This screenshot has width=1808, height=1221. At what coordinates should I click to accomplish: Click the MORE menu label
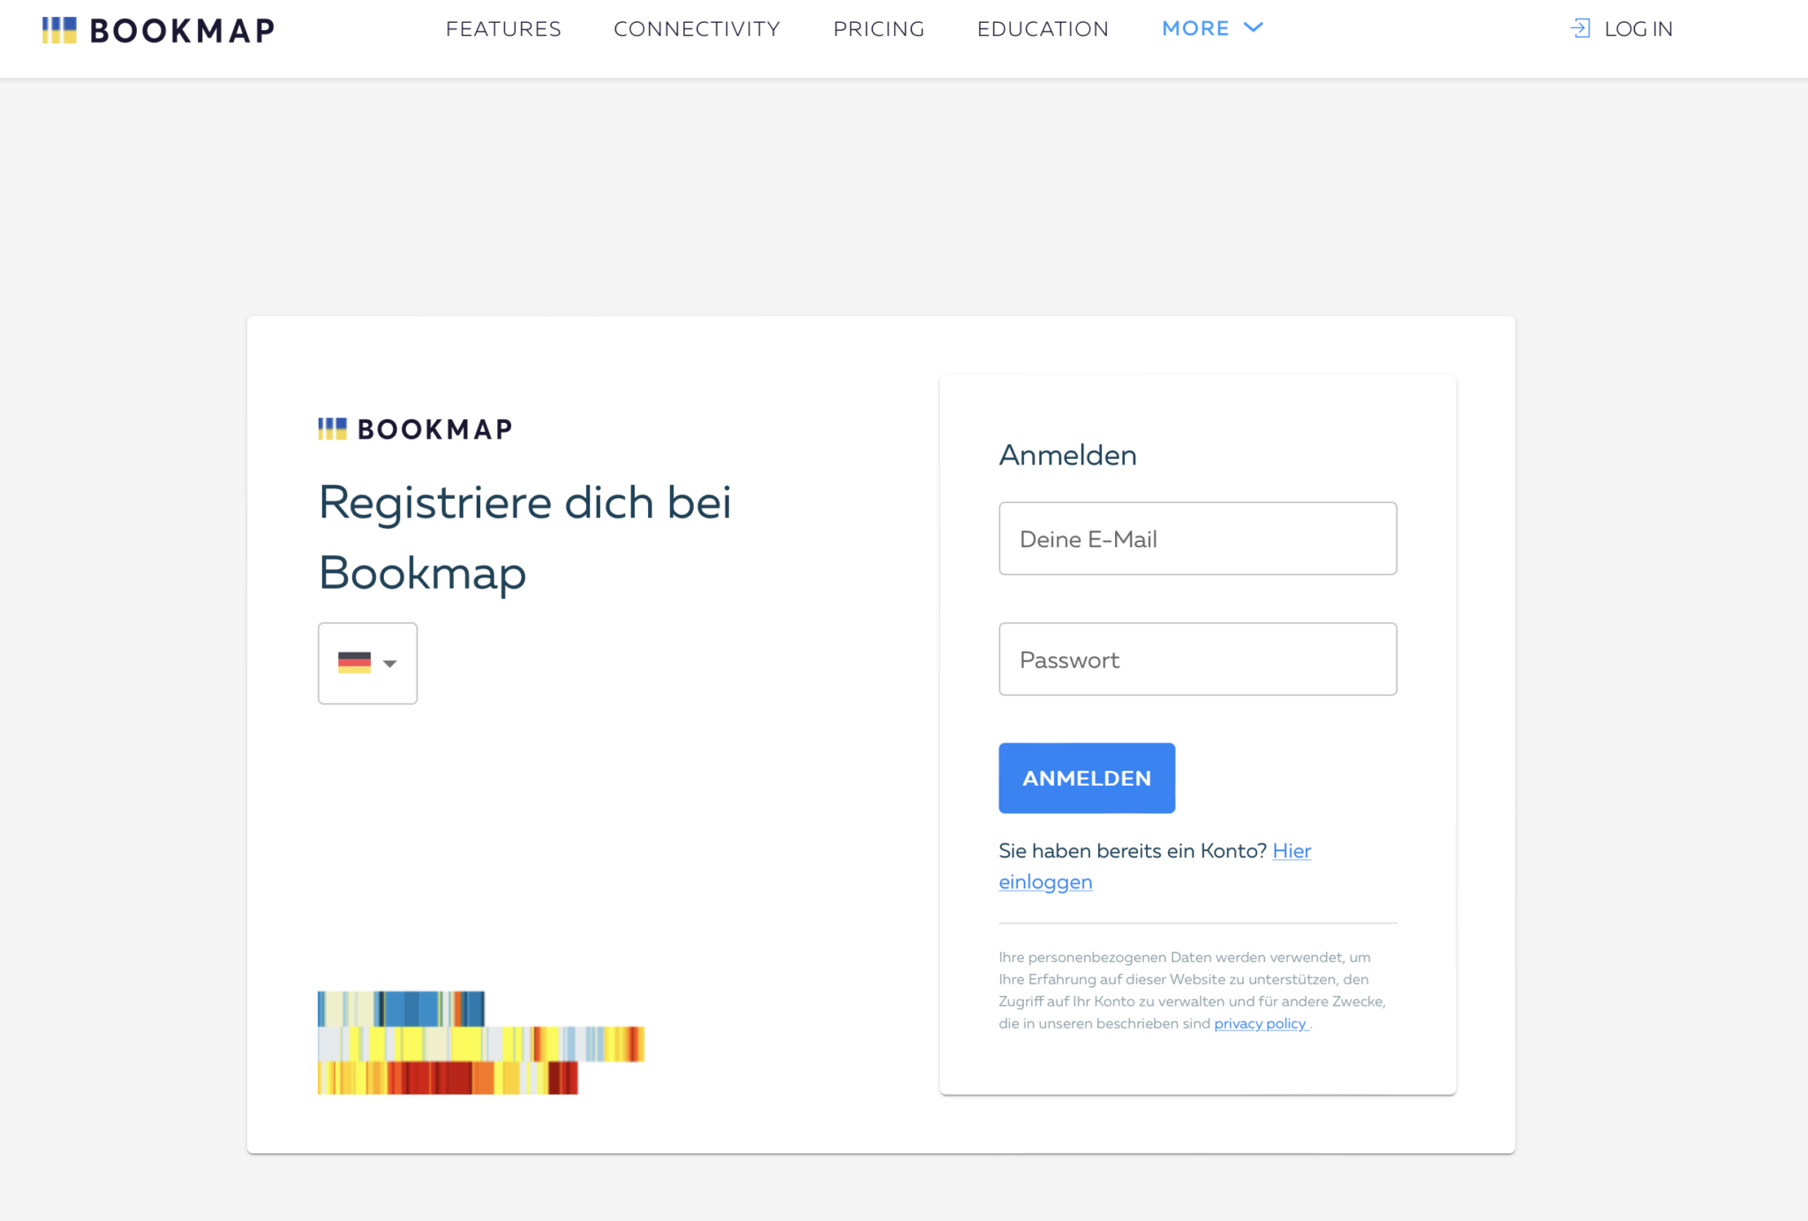pyautogui.click(x=1195, y=28)
